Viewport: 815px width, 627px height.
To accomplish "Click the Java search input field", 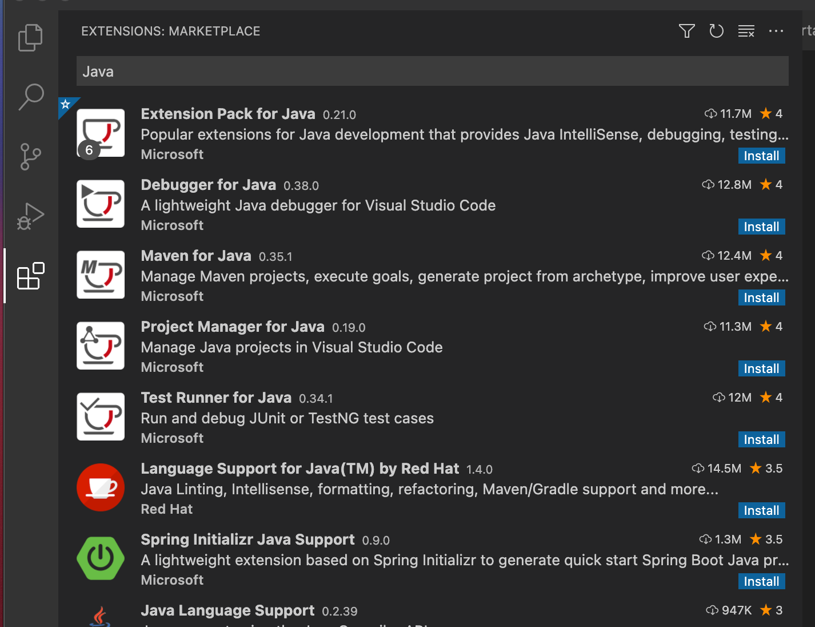I will click(x=432, y=72).
